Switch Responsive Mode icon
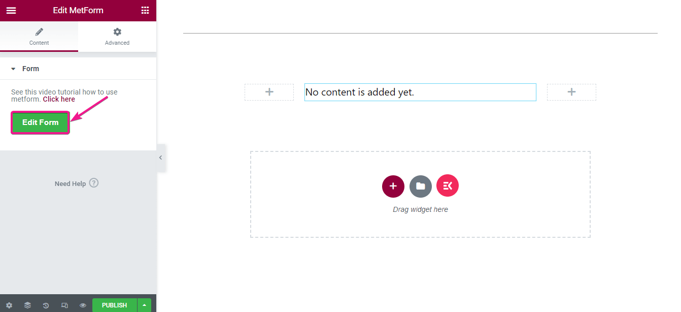681x312 pixels. (x=64, y=305)
